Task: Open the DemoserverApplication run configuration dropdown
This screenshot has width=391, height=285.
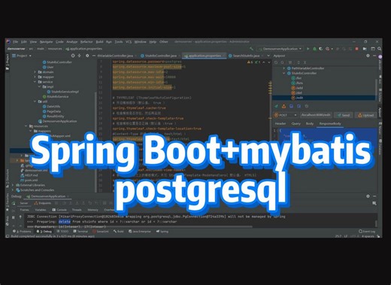Action: (x=280, y=49)
